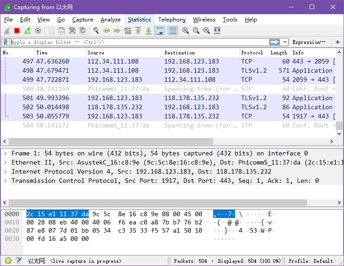Click into the display filter field

click(140, 42)
